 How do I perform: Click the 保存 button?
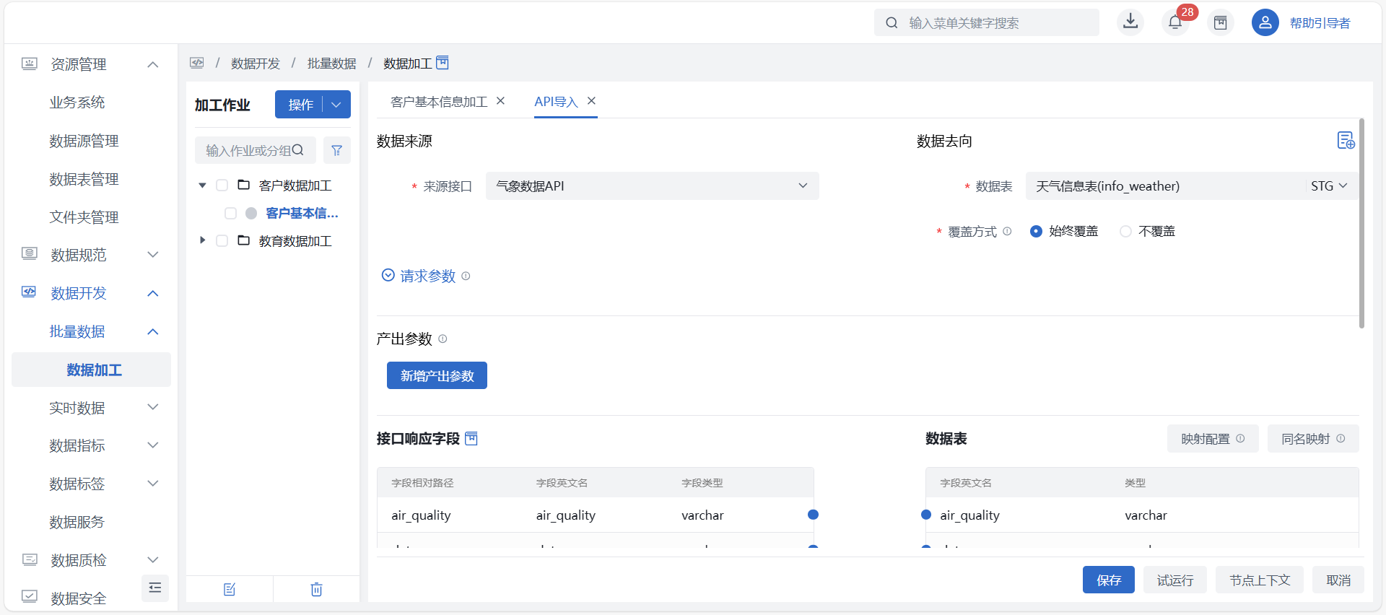pos(1108,580)
